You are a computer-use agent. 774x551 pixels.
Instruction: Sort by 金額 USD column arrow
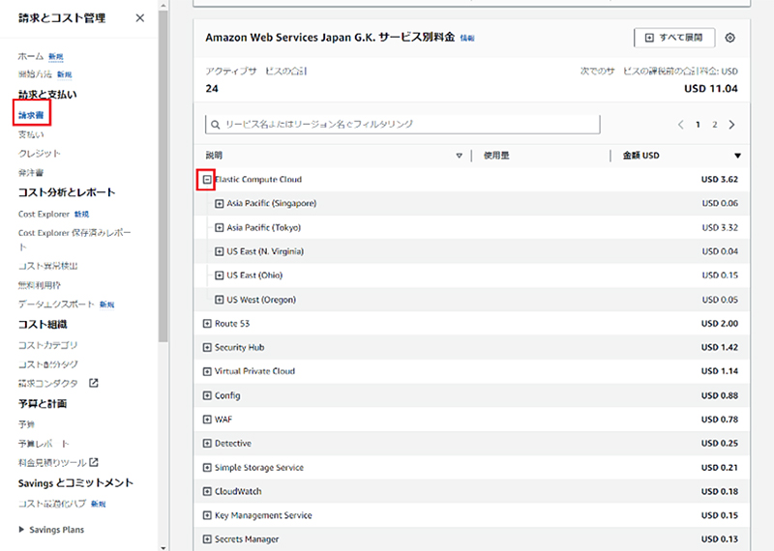pyautogui.click(x=737, y=156)
